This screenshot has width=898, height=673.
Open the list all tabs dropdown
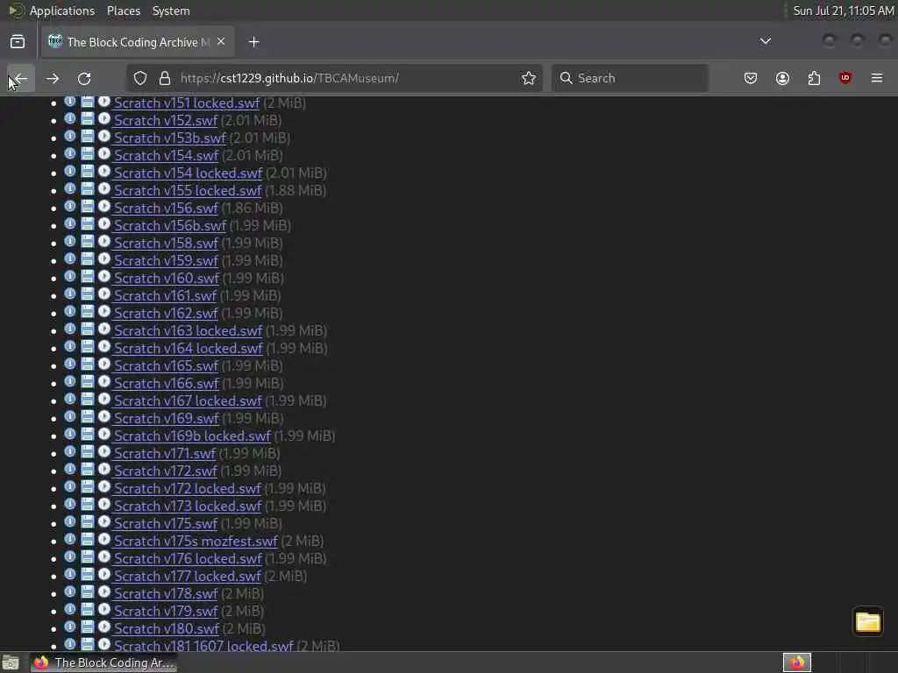click(765, 41)
